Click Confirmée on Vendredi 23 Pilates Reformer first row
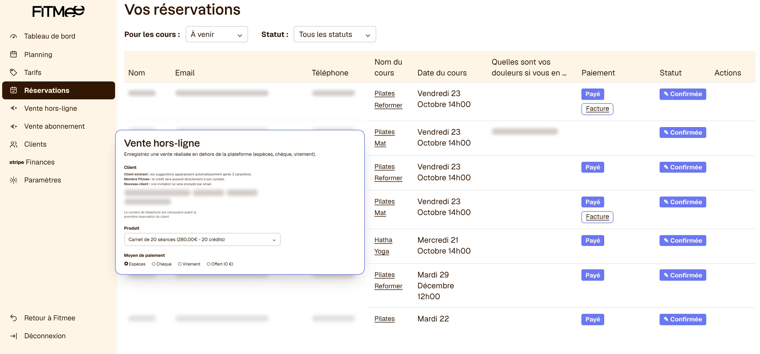The width and height of the screenshot is (760, 354). (x=683, y=94)
